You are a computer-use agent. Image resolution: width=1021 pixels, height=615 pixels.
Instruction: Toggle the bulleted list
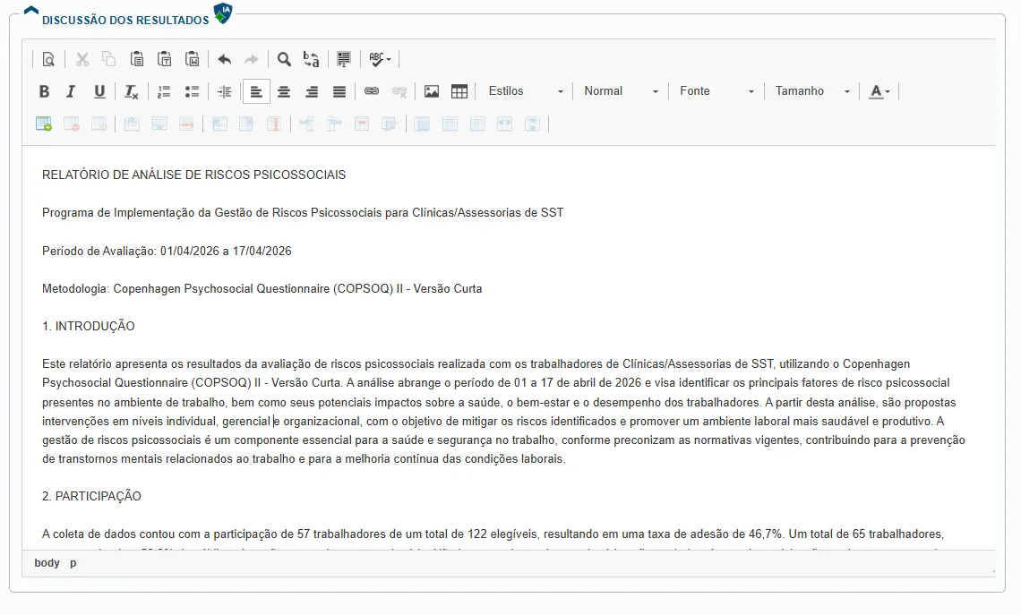click(x=192, y=92)
